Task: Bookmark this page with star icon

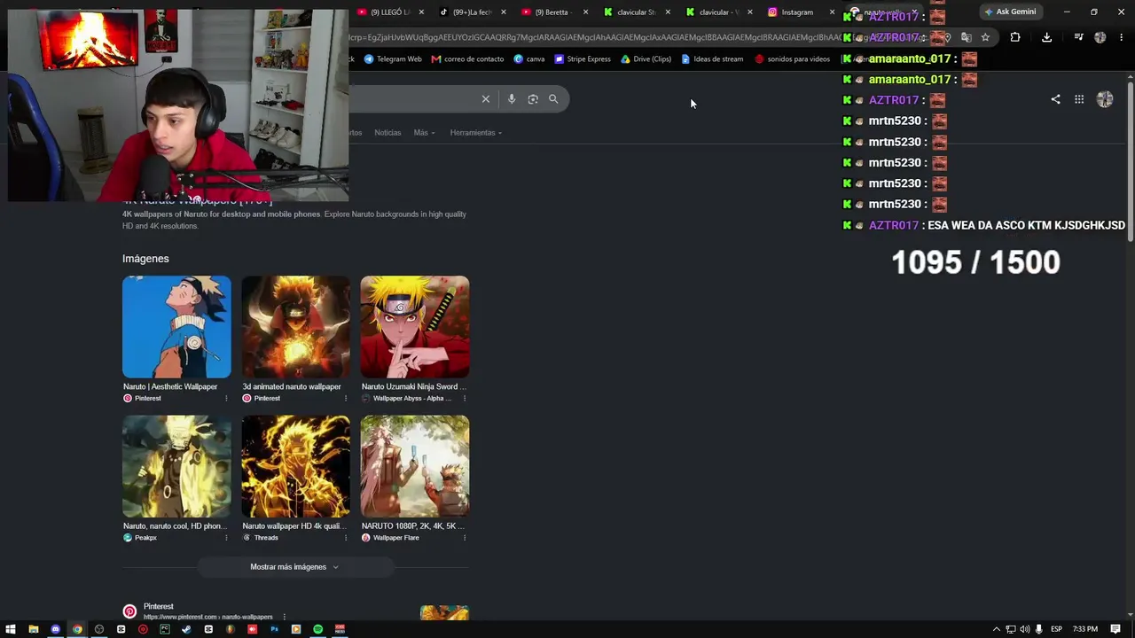Action: point(985,37)
